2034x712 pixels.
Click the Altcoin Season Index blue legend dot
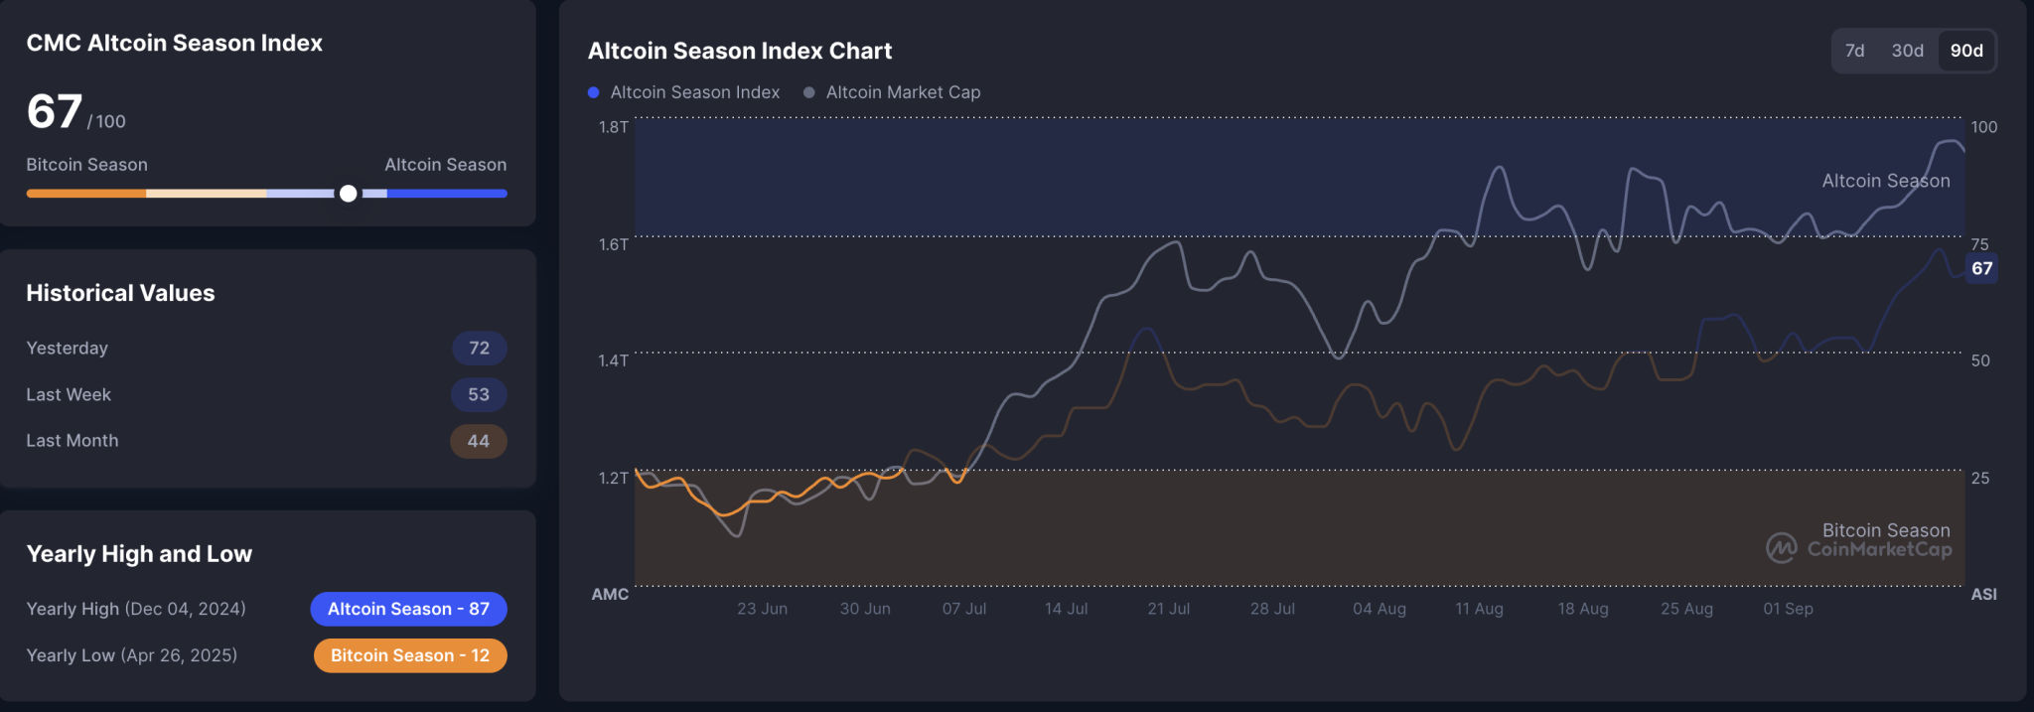click(593, 91)
